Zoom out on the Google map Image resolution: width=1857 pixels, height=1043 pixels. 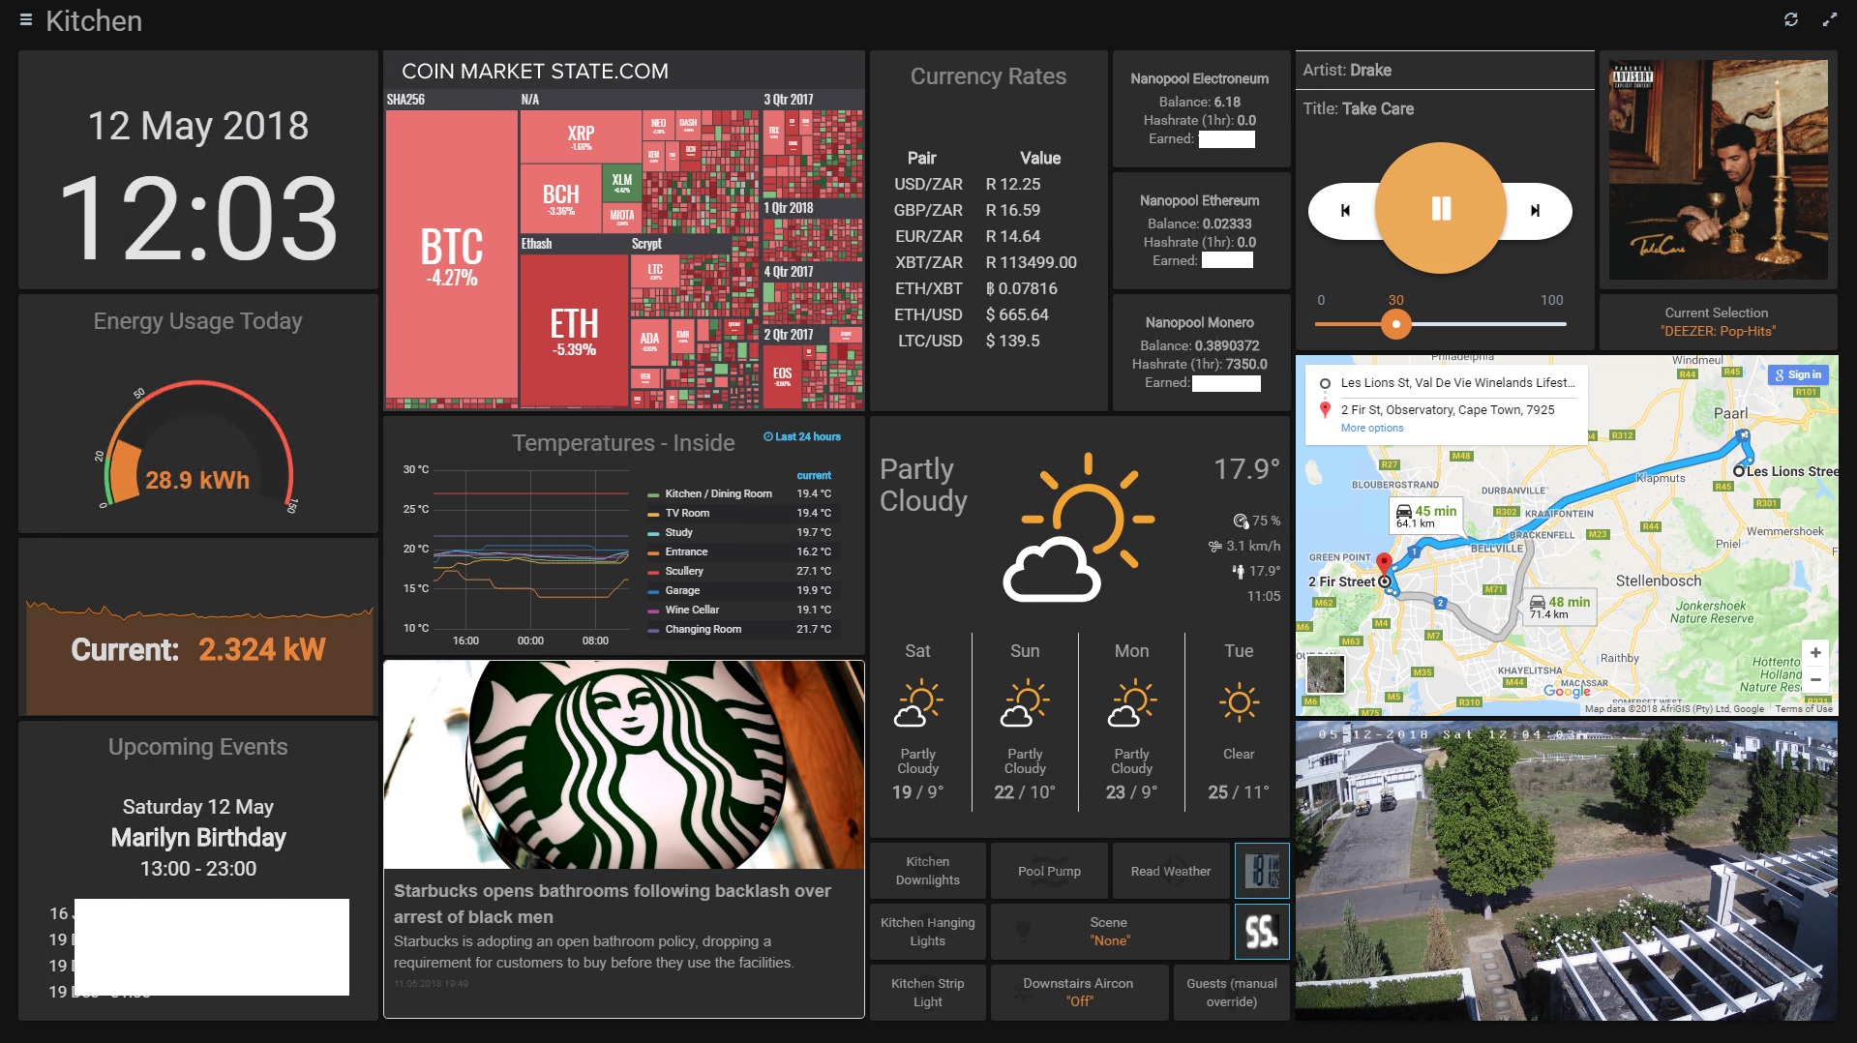(x=1815, y=679)
